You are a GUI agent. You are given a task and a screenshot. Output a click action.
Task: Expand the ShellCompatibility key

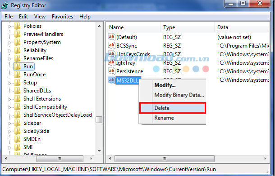[x=9, y=107]
